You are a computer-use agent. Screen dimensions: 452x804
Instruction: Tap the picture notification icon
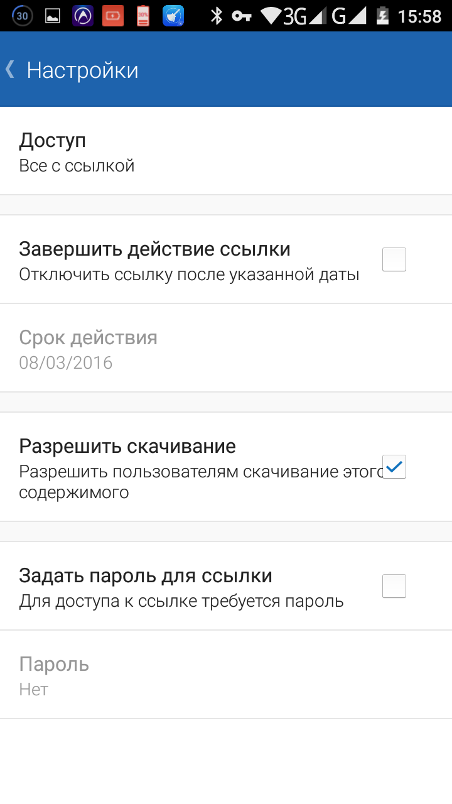52,16
